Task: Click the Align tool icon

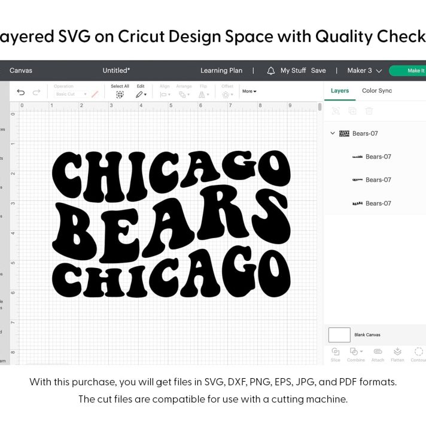Action: click(x=163, y=95)
